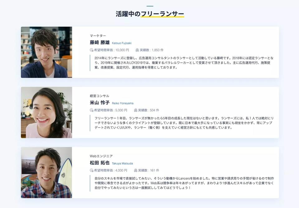This screenshot has height=208, width=299.
Task: Click the achievements badge icon beside 161 件
Action: point(135,171)
